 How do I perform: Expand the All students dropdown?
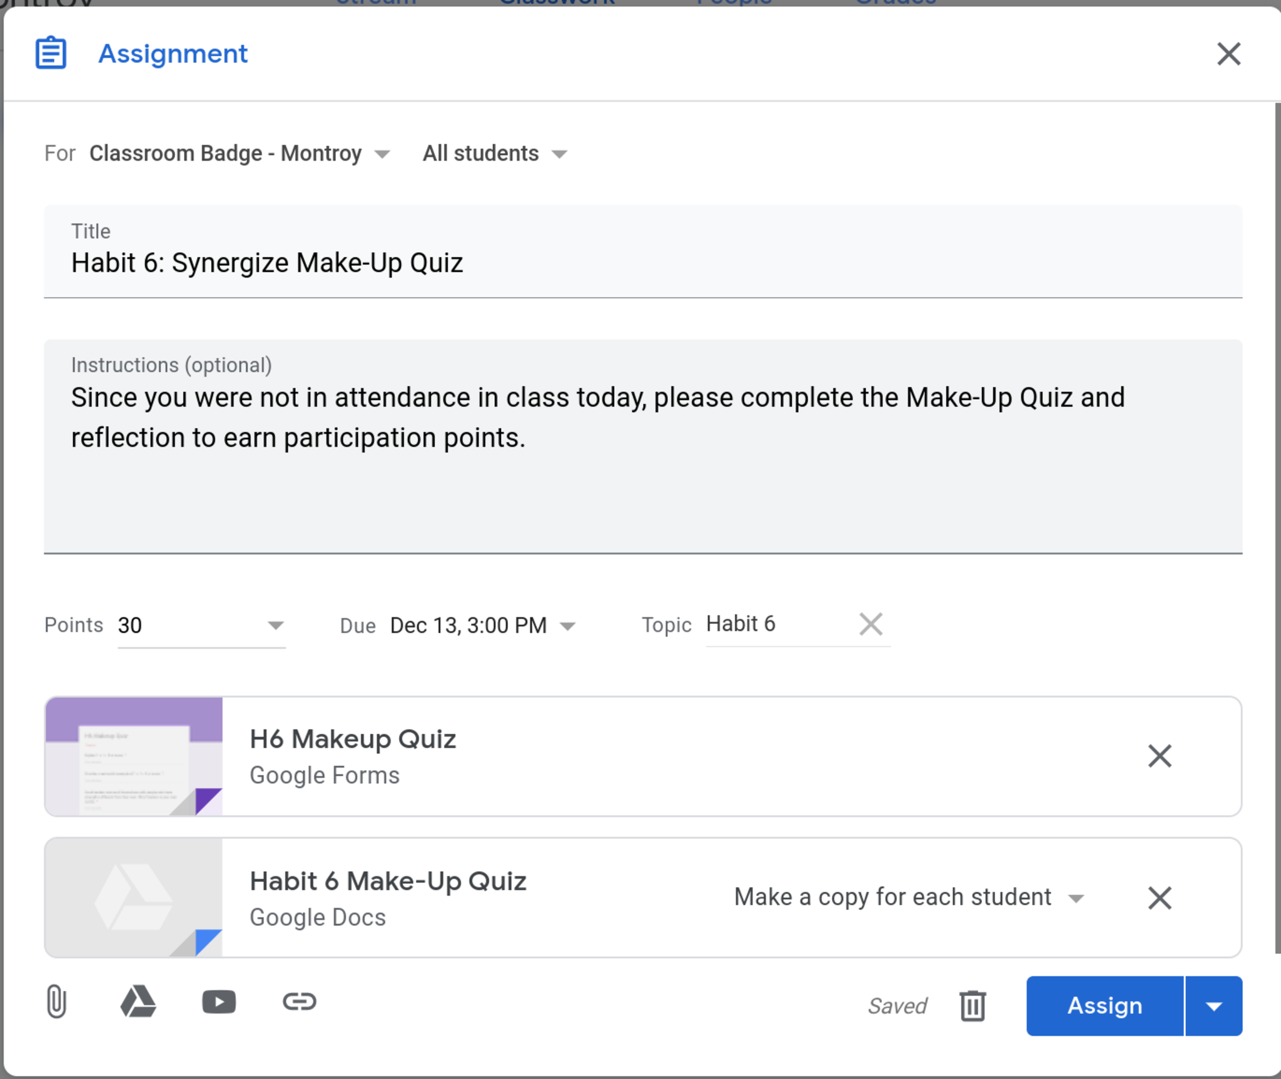560,154
